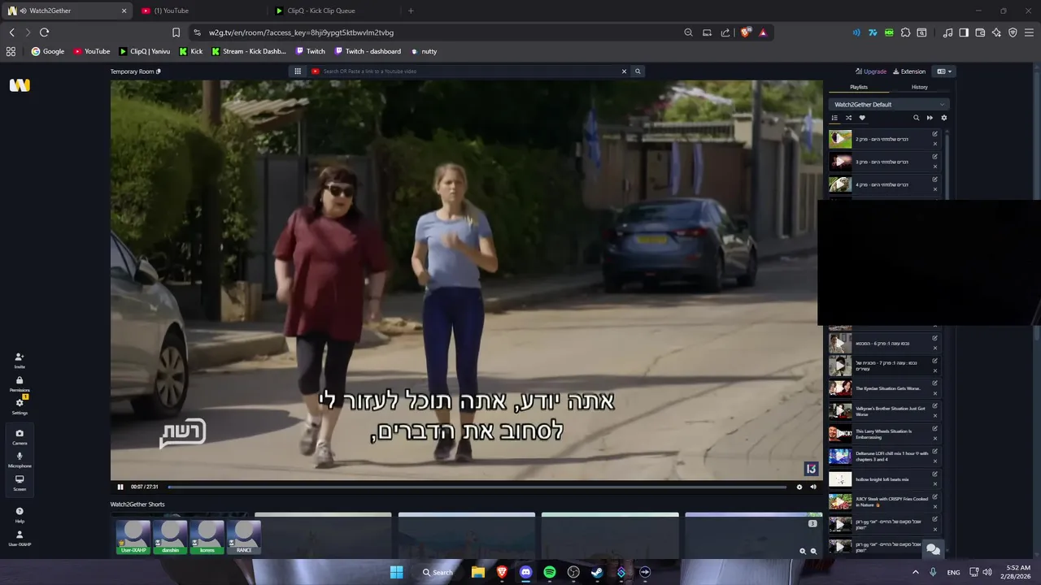Remove 'hollow knight lofi beats mix' entry
The image size is (1041, 585).
934,484
